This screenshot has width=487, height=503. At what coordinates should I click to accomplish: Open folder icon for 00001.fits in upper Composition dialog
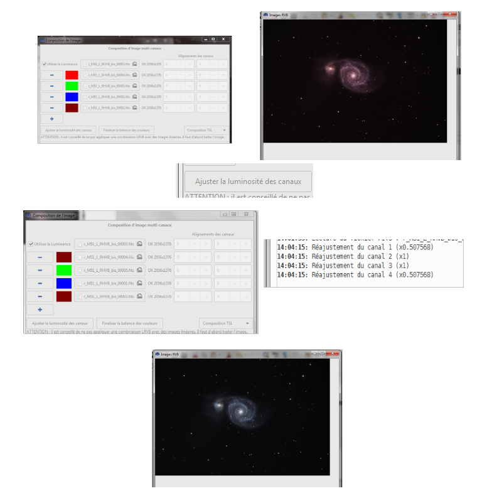coord(135,97)
